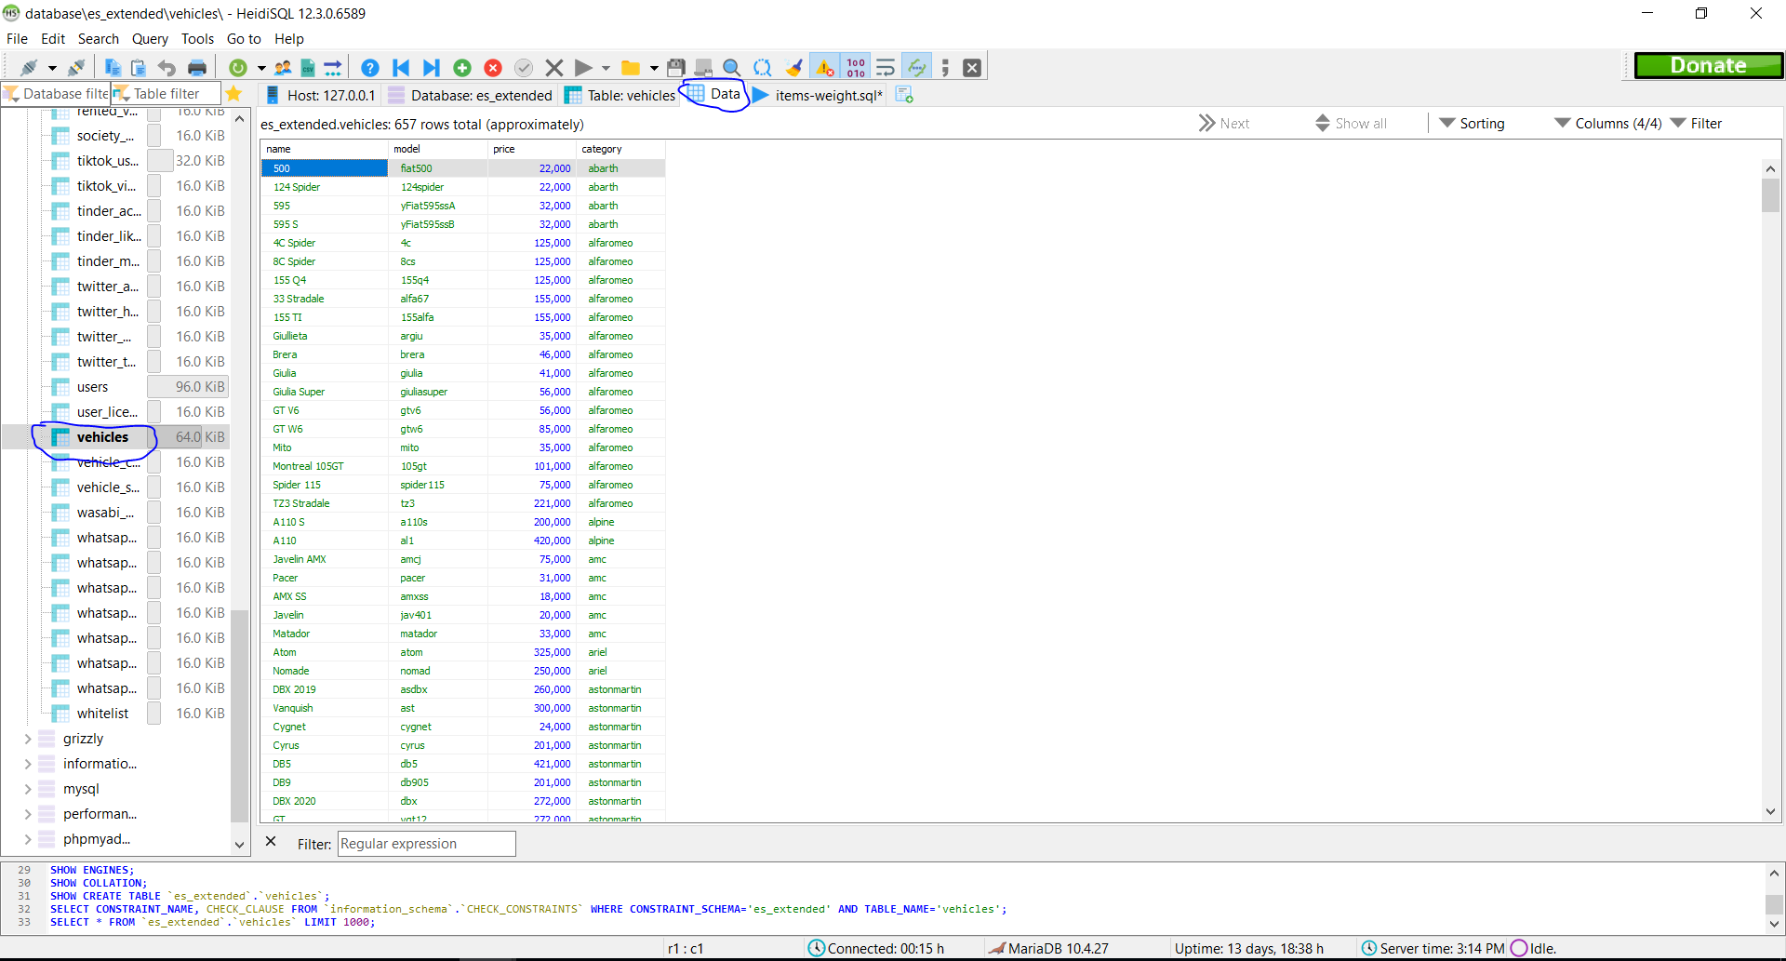Viewport: 1786px width, 961px height.
Task: Click the disconnect from server icon
Action: [x=76, y=67]
